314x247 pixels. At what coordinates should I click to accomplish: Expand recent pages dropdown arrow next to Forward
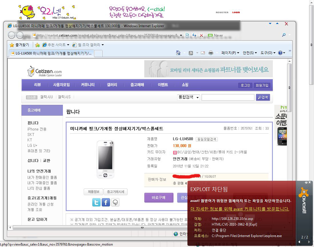tap(26, 35)
